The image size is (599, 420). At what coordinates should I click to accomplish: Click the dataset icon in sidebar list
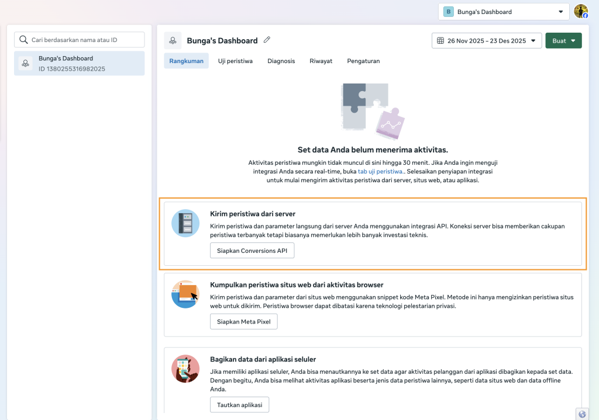pos(25,63)
